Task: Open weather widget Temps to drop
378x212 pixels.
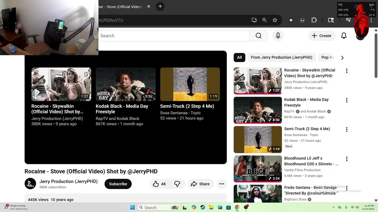Action: pos(16,207)
